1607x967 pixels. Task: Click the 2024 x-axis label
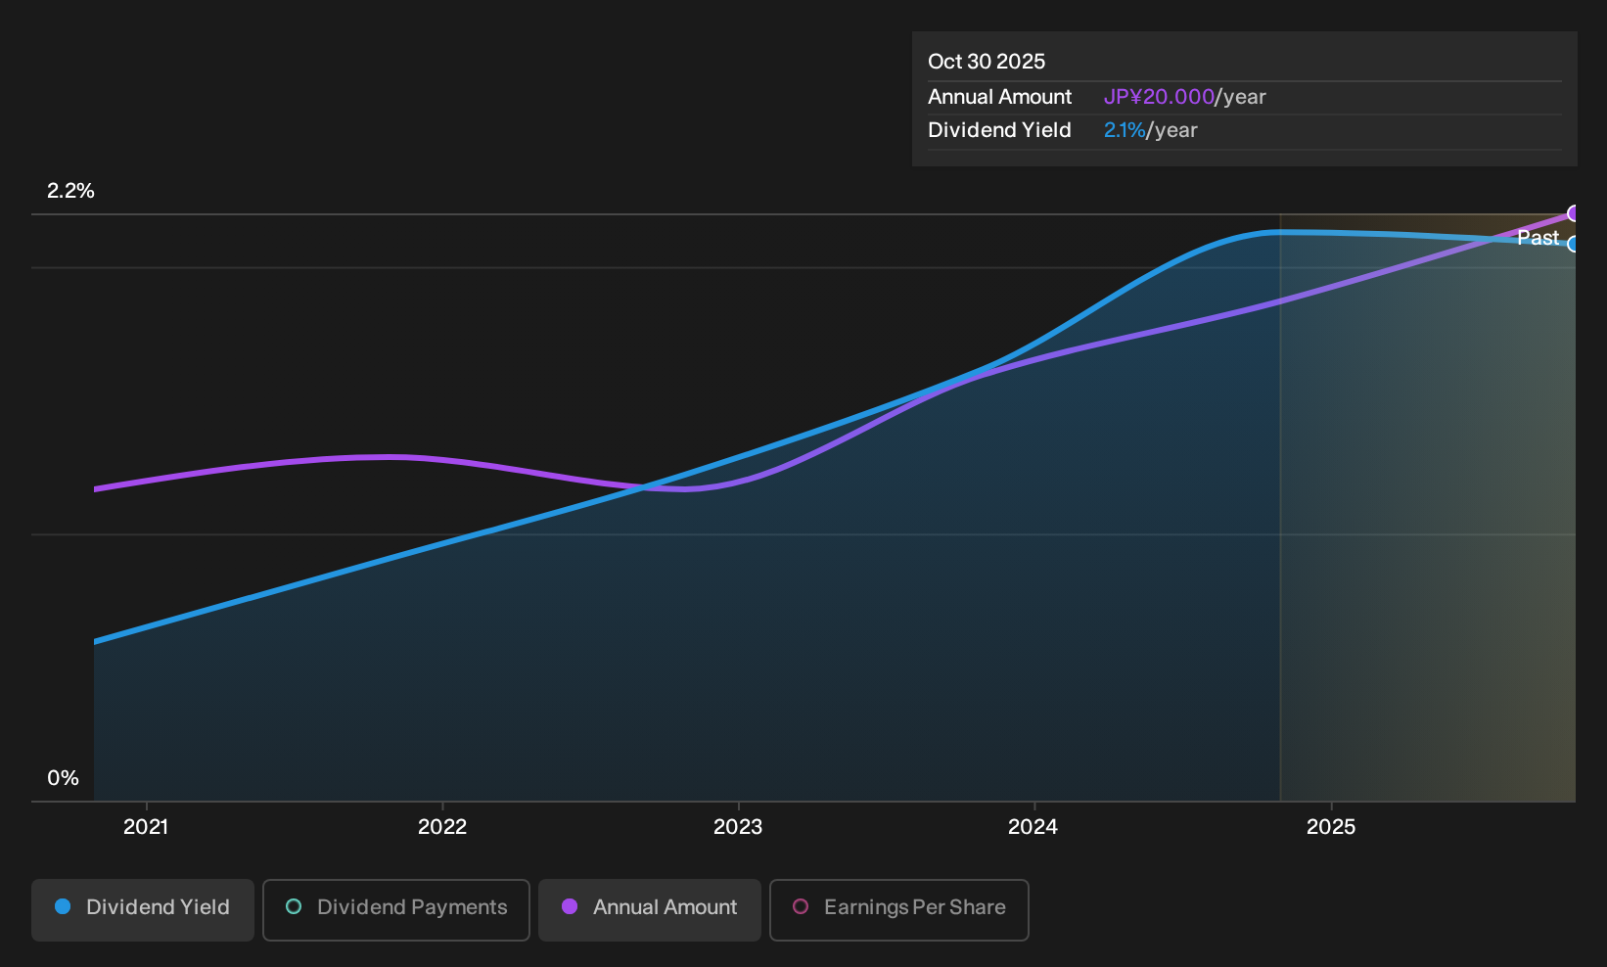click(1033, 827)
